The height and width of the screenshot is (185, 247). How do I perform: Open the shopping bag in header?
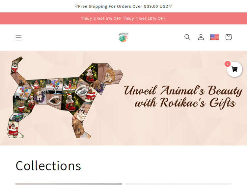coord(229,37)
